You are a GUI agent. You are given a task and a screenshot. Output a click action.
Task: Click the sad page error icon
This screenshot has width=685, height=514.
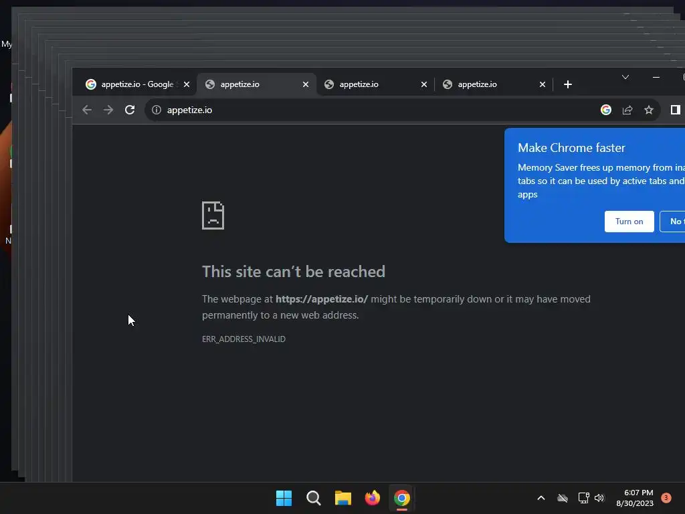pyautogui.click(x=213, y=215)
